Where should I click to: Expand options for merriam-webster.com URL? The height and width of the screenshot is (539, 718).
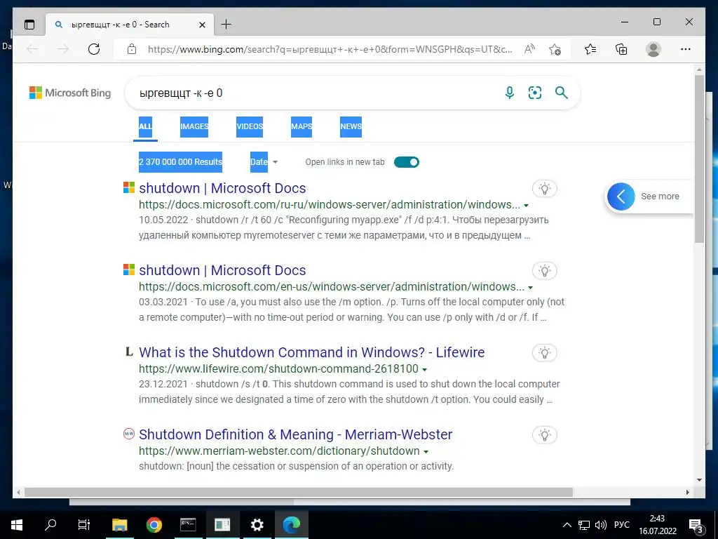[x=426, y=451]
